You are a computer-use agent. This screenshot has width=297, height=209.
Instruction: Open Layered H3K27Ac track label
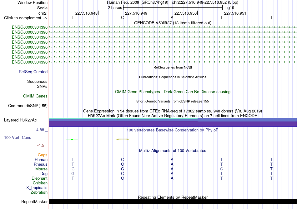click(20, 120)
